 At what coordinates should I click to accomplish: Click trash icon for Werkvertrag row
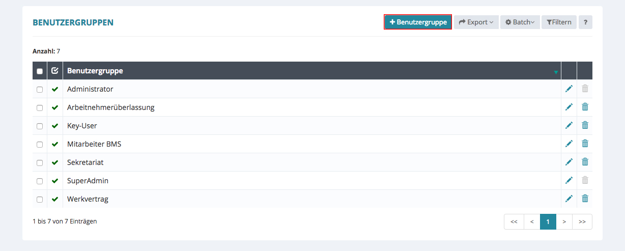pyautogui.click(x=585, y=199)
